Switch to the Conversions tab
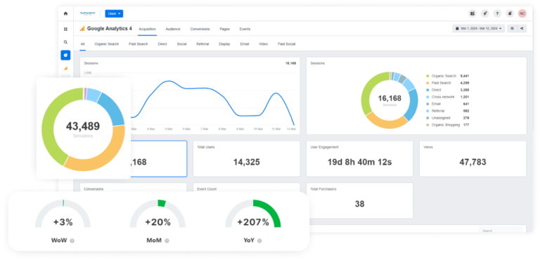 (200, 29)
